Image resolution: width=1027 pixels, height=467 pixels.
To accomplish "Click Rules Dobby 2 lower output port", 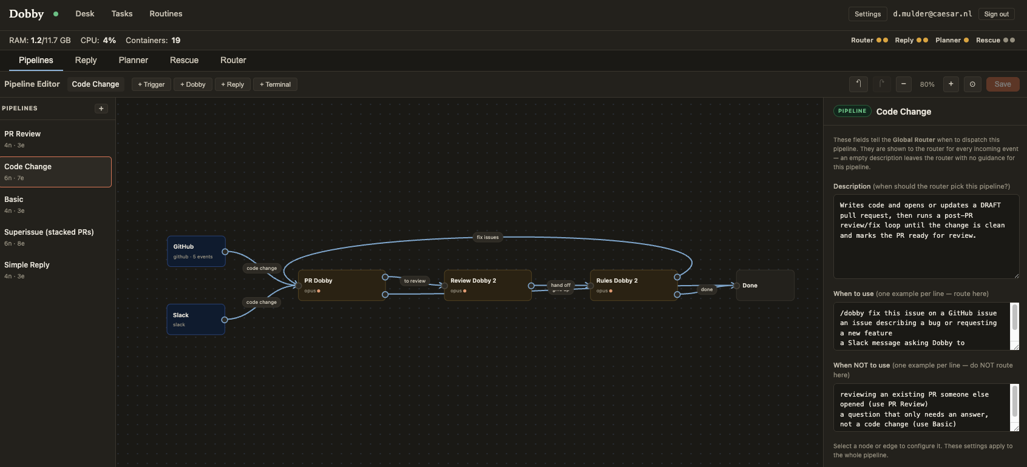I will tap(677, 295).
